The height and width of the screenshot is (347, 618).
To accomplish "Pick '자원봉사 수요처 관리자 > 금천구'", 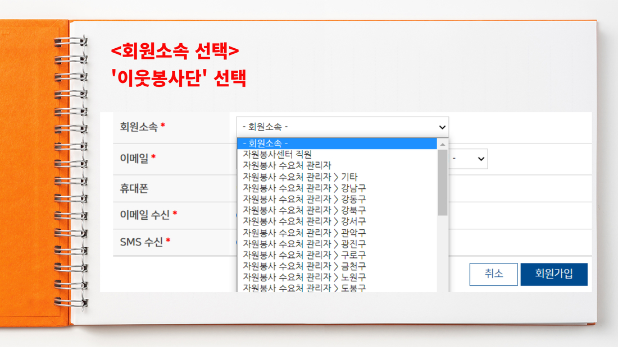I will [x=337, y=266].
